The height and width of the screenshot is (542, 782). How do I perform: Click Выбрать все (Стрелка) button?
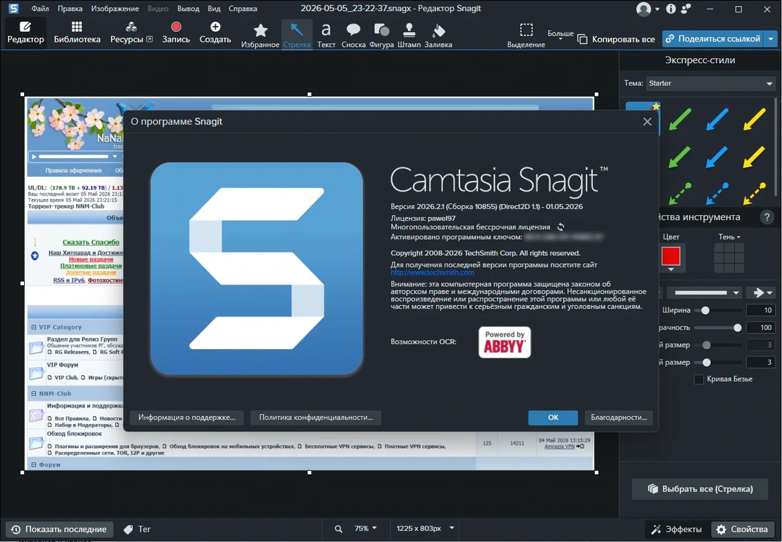tap(701, 489)
